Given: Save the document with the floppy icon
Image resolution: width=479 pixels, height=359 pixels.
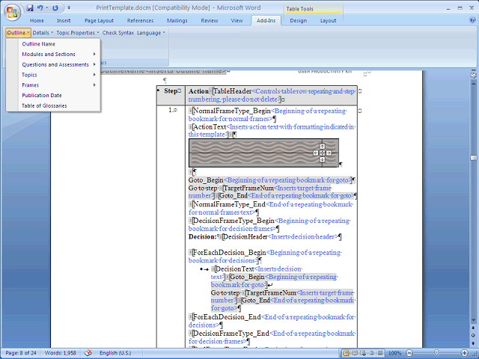Looking at the screenshot, I should tap(30, 7).
